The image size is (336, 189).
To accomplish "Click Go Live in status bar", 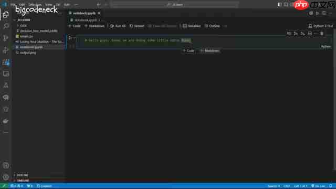I will 318,186.
